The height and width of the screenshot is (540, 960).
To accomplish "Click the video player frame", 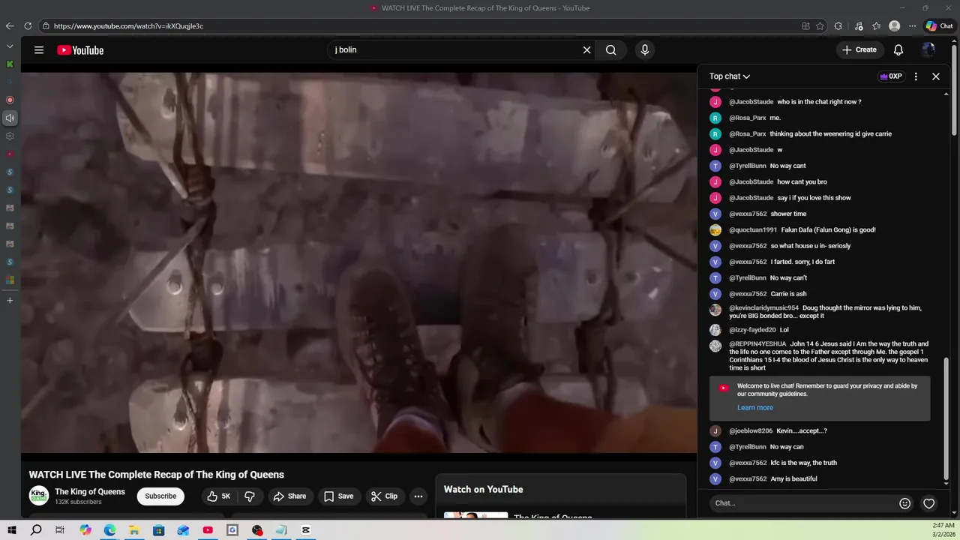I will tap(359, 262).
